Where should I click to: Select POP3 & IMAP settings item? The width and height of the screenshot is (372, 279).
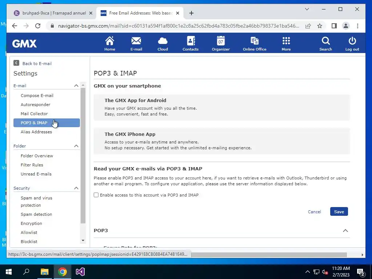click(46, 123)
